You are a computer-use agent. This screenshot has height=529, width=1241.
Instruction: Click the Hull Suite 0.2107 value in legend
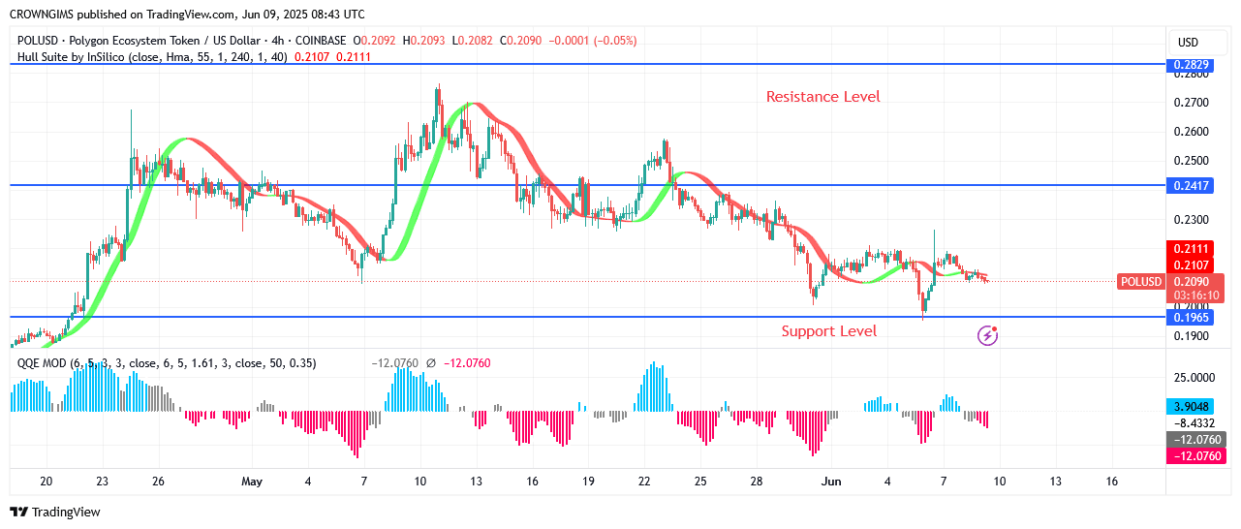coord(312,57)
